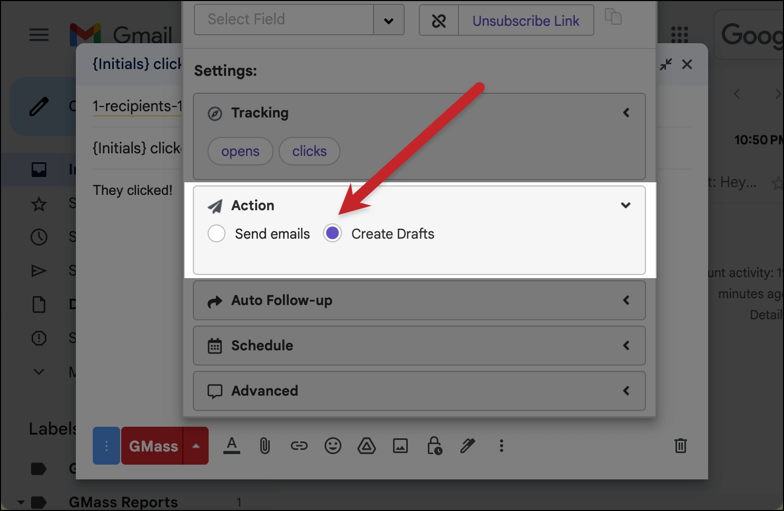Click the Gmail logo
Screen dimensions: 784x511
[122, 35]
